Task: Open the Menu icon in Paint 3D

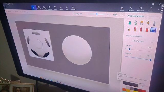Action: pyautogui.click(x=6, y=7)
